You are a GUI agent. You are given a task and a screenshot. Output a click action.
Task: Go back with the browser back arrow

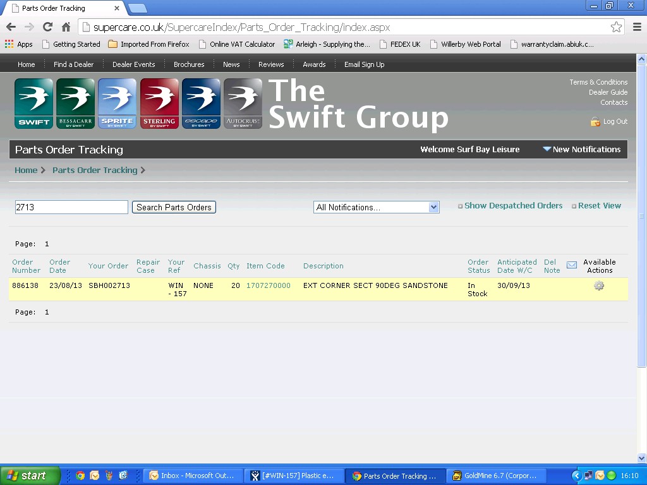point(11,27)
